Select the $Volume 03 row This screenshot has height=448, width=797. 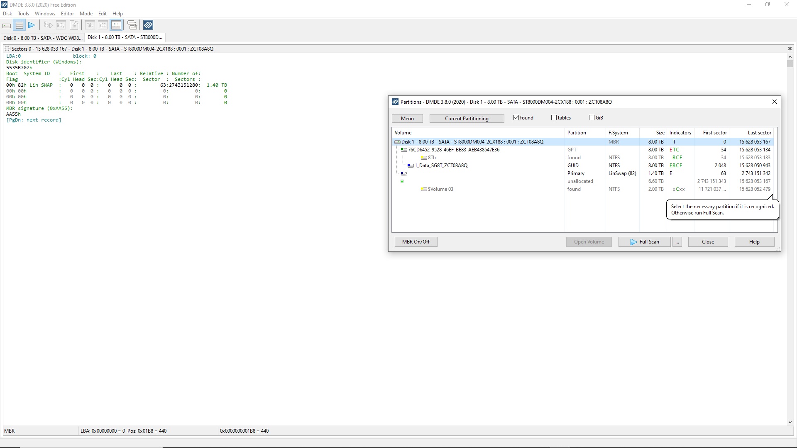583,189
